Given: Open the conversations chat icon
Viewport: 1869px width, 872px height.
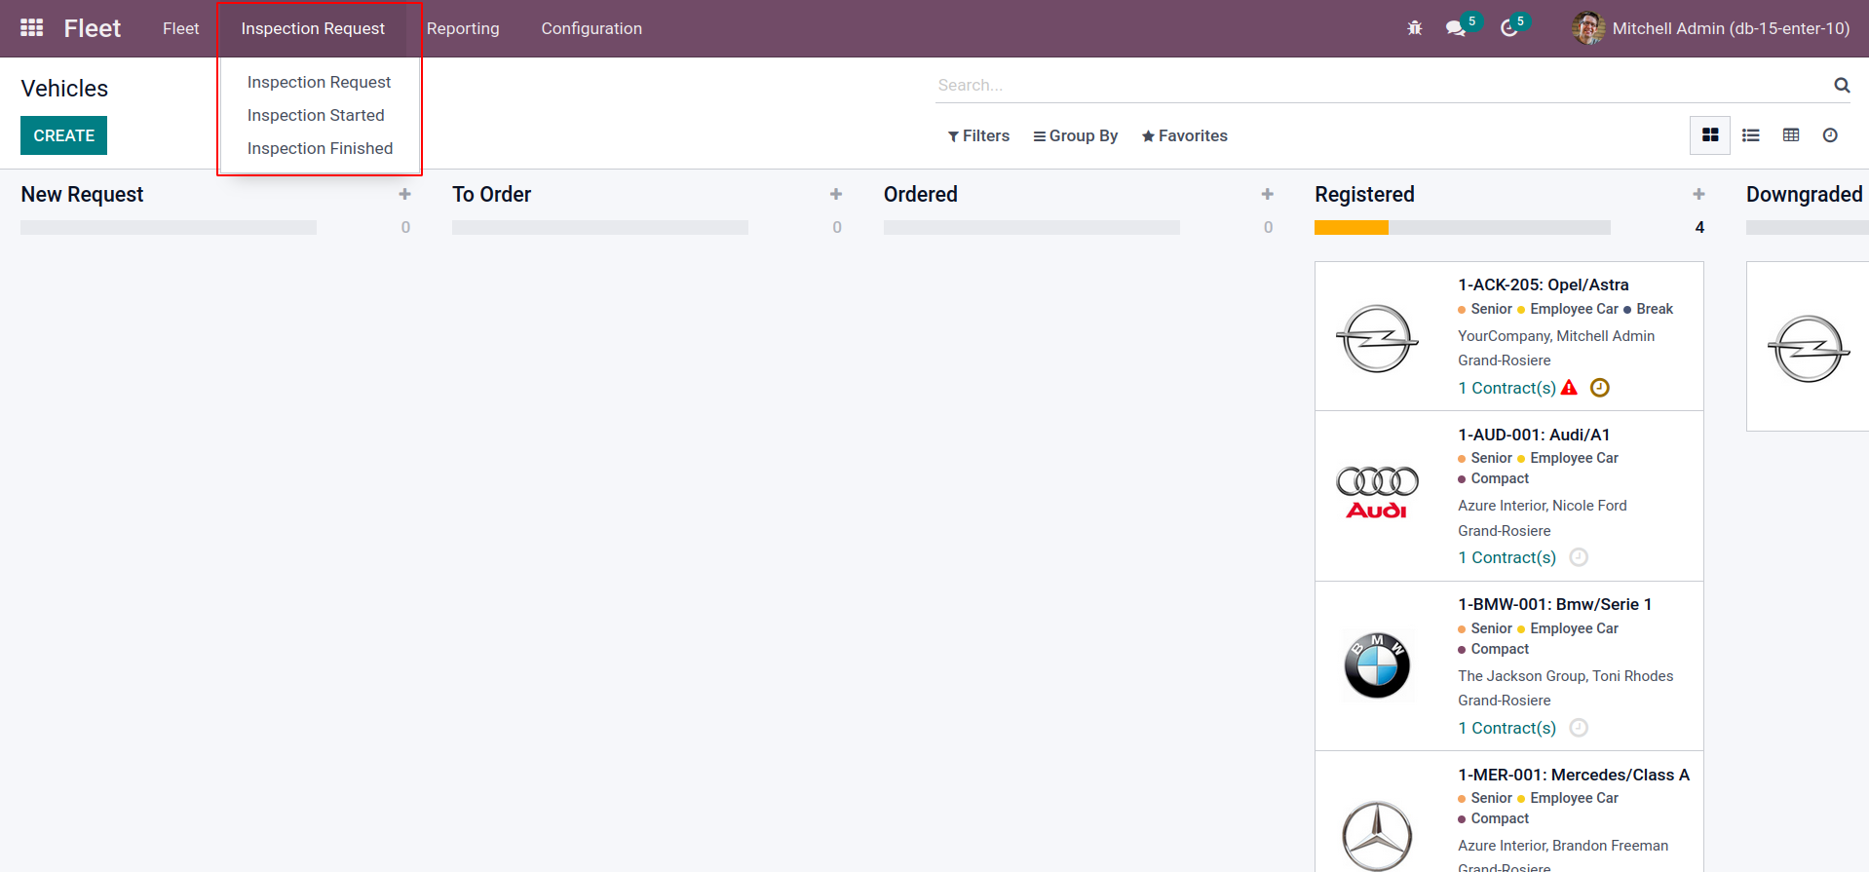Looking at the screenshot, I should coord(1456,28).
